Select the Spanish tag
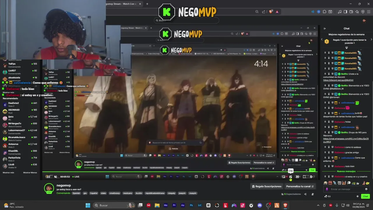The image size is (373, 210). [76, 193]
